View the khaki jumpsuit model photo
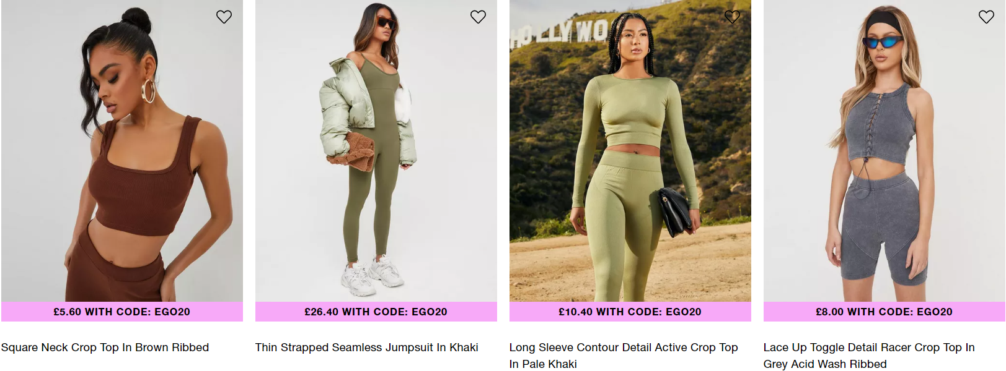 (376, 151)
